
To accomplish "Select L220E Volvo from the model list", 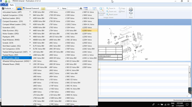I will point(87,30).
